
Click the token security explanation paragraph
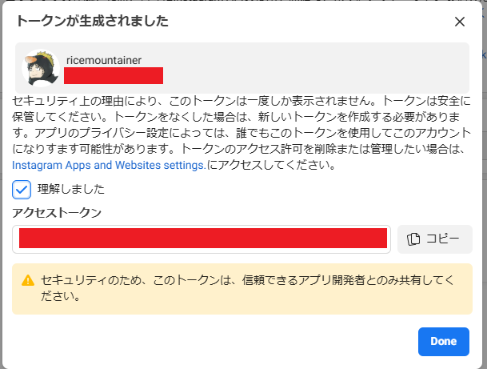point(240,133)
